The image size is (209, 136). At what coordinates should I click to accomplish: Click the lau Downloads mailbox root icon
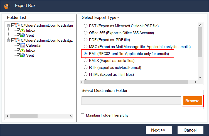click(18, 25)
